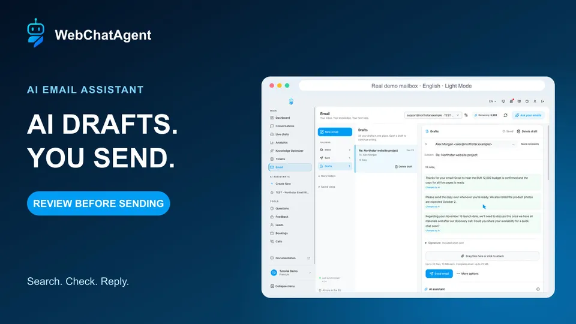This screenshot has width=576, height=324.
Task: Click Delete draft in the editor header
Action: (x=527, y=131)
